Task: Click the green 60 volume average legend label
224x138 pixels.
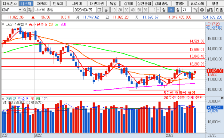Action: 38,99
